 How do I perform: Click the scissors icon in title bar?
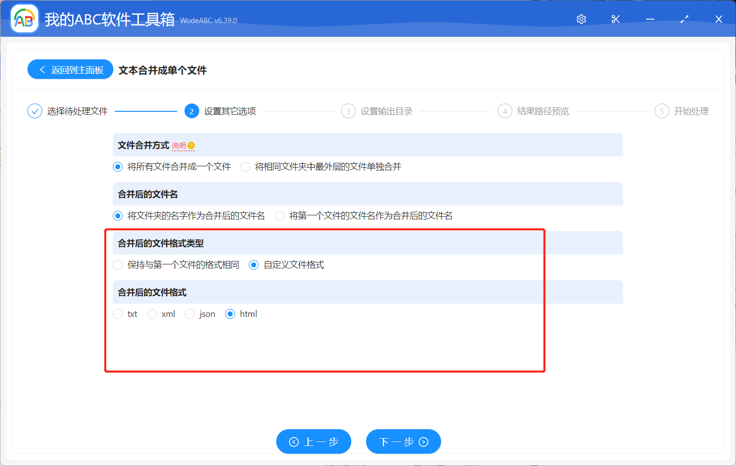point(616,19)
